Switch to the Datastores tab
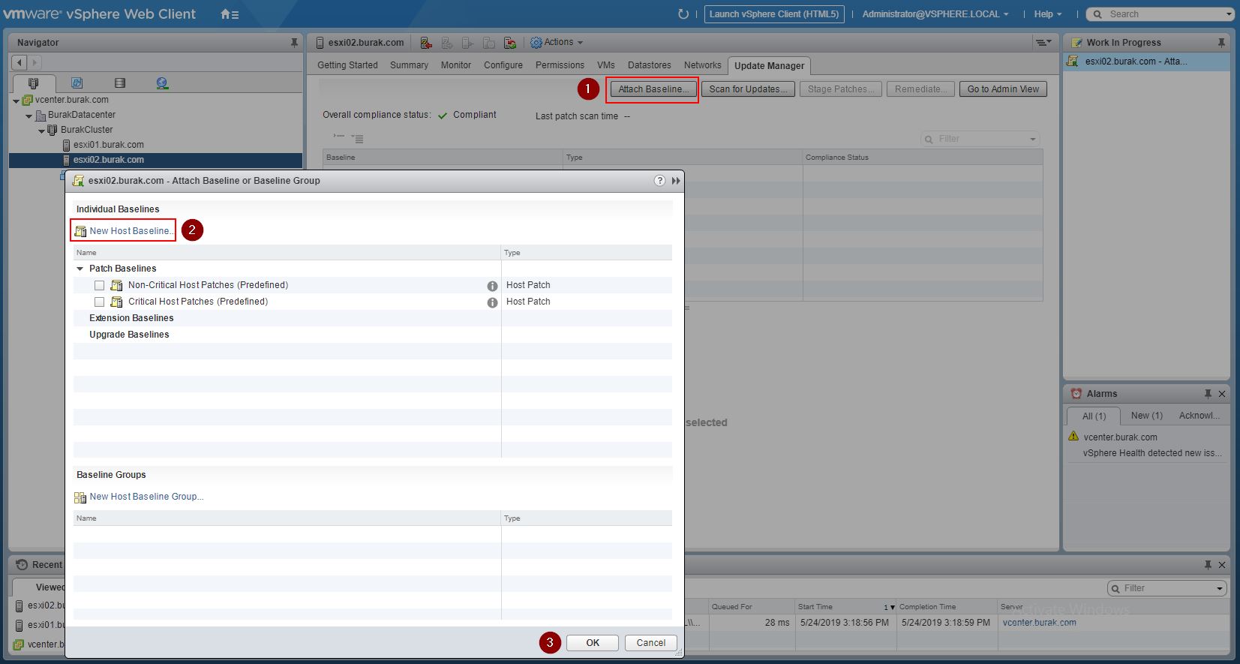Image resolution: width=1240 pixels, height=664 pixels. point(650,65)
